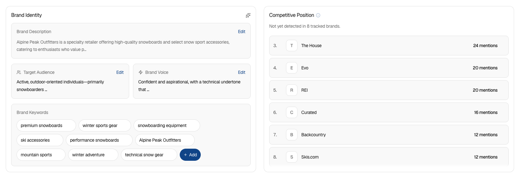Edit the Target Audience section
The image size is (516, 177).
tap(120, 72)
